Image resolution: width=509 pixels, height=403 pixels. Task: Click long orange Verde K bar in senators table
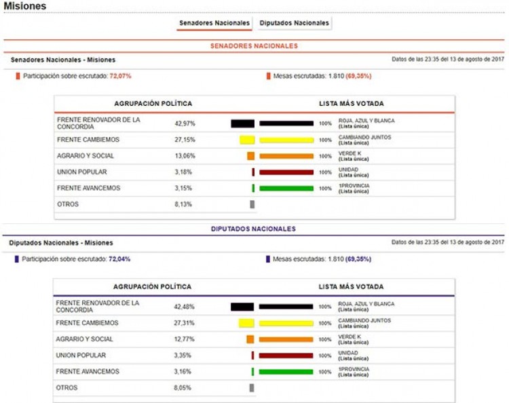click(x=286, y=156)
